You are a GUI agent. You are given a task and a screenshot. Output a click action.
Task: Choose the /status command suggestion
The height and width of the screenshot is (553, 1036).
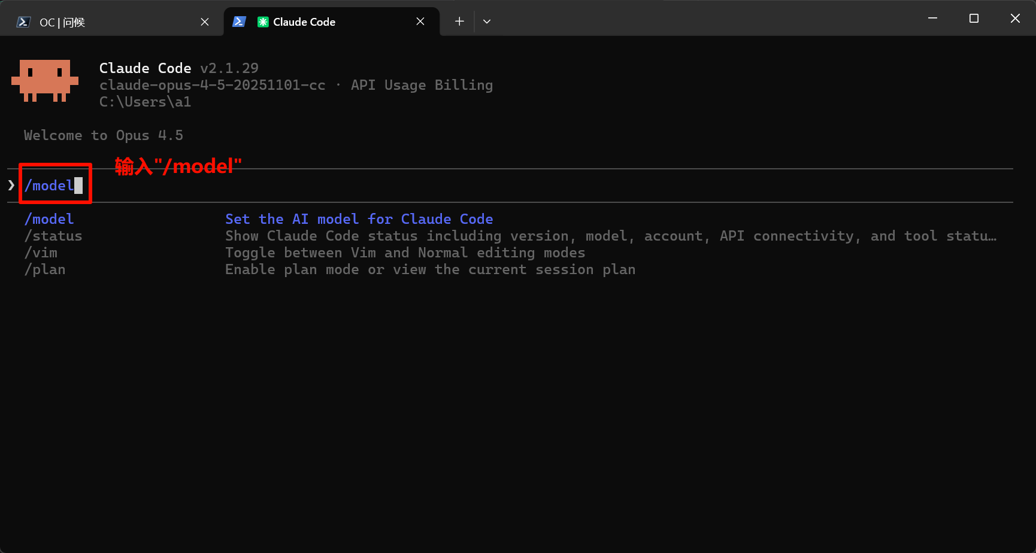click(x=53, y=236)
